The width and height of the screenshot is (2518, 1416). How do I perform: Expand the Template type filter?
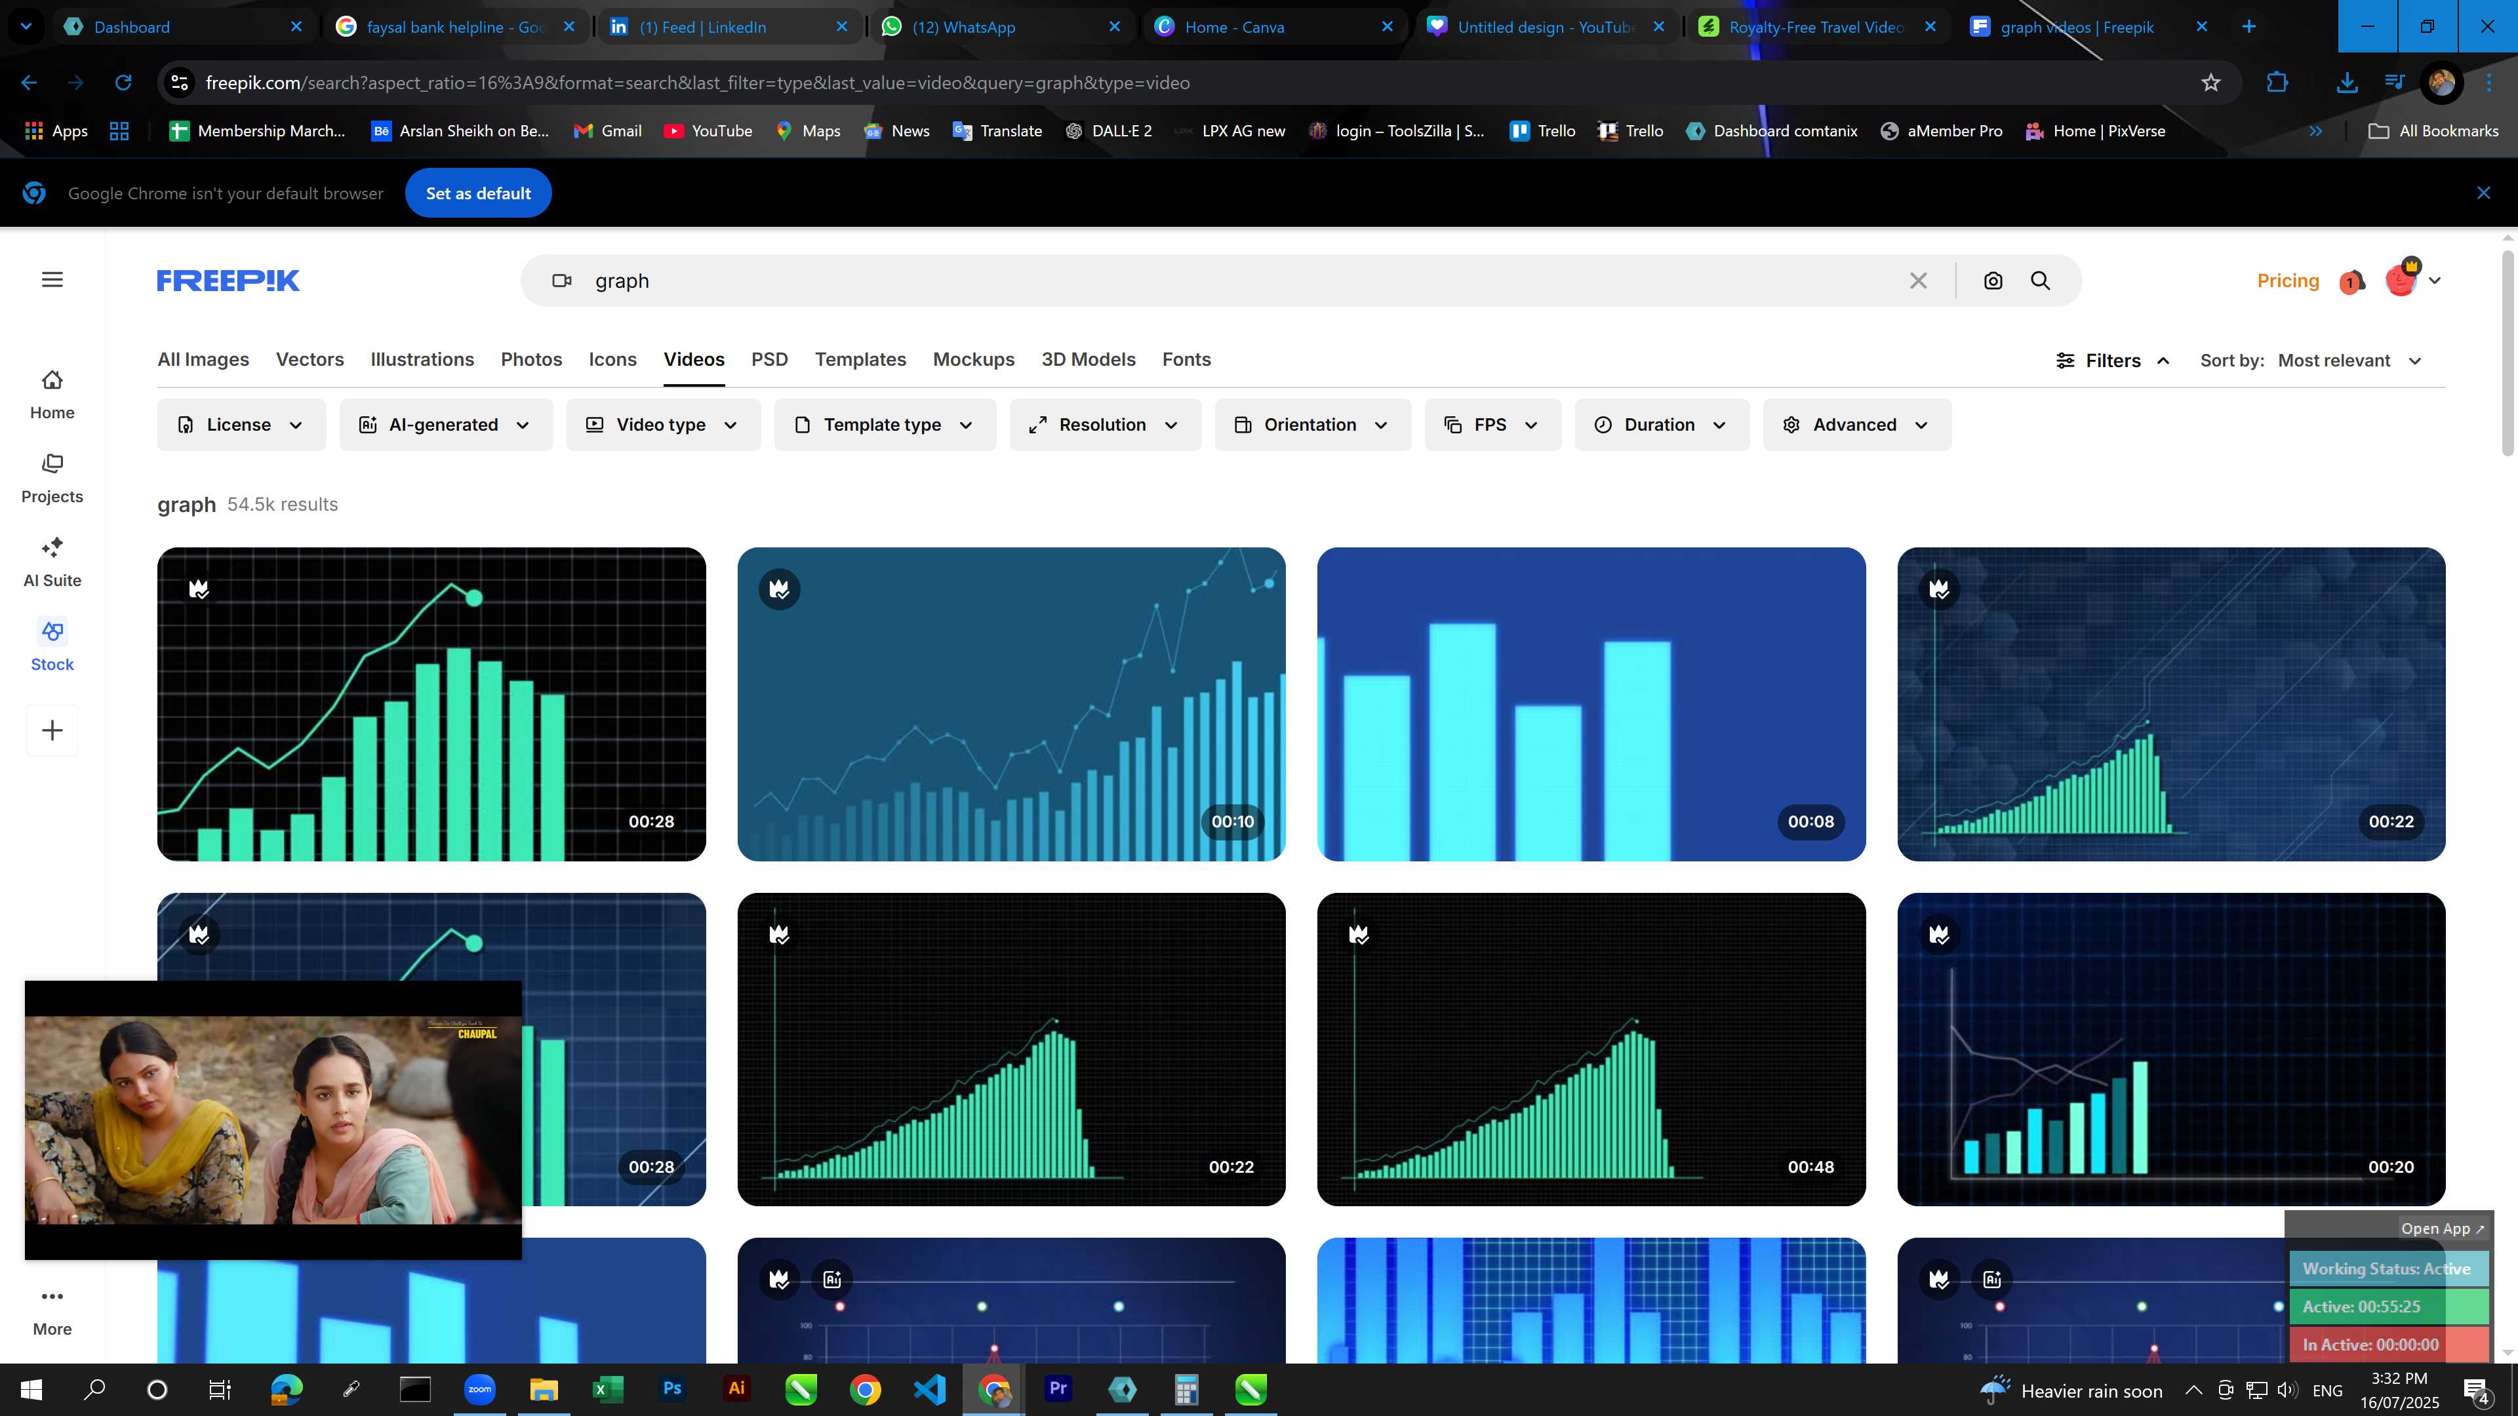coord(885,425)
